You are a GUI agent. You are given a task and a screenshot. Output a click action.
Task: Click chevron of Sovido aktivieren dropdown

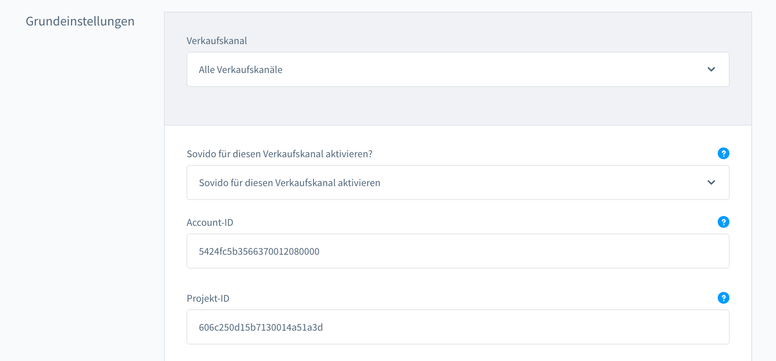click(x=711, y=183)
